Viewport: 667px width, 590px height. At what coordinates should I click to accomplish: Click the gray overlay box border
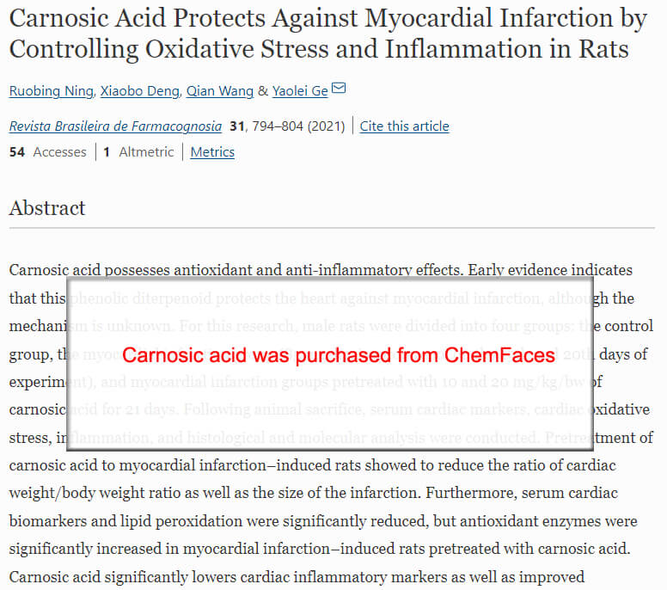pos(330,279)
